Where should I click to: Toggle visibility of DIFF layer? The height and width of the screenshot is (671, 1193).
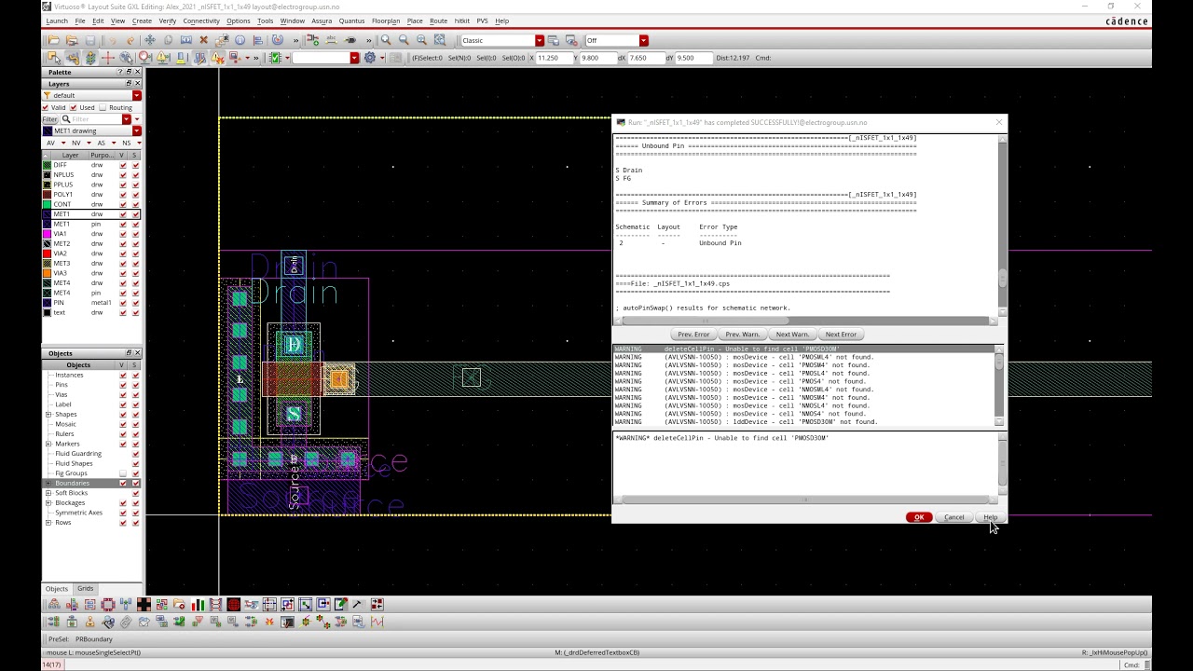[x=122, y=165]
